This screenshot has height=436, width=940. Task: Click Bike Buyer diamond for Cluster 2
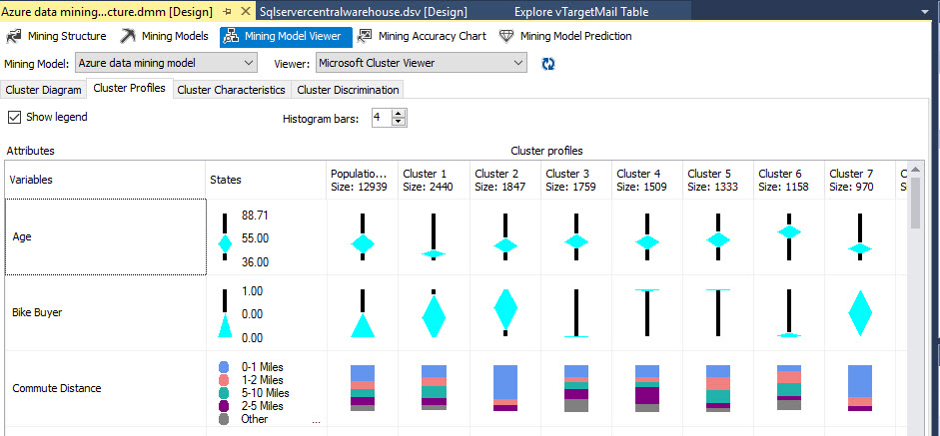point(505,309)
